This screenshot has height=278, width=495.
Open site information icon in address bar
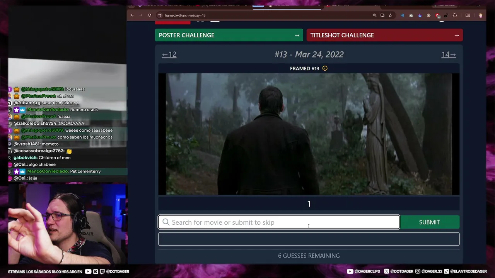coord(159,15)
